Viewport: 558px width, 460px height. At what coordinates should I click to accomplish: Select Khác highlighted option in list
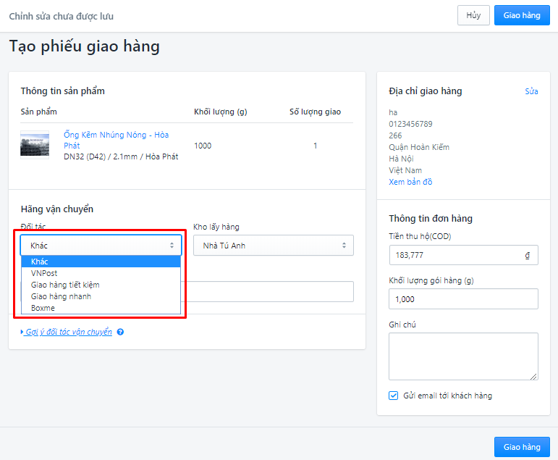[x=101, y=262]
